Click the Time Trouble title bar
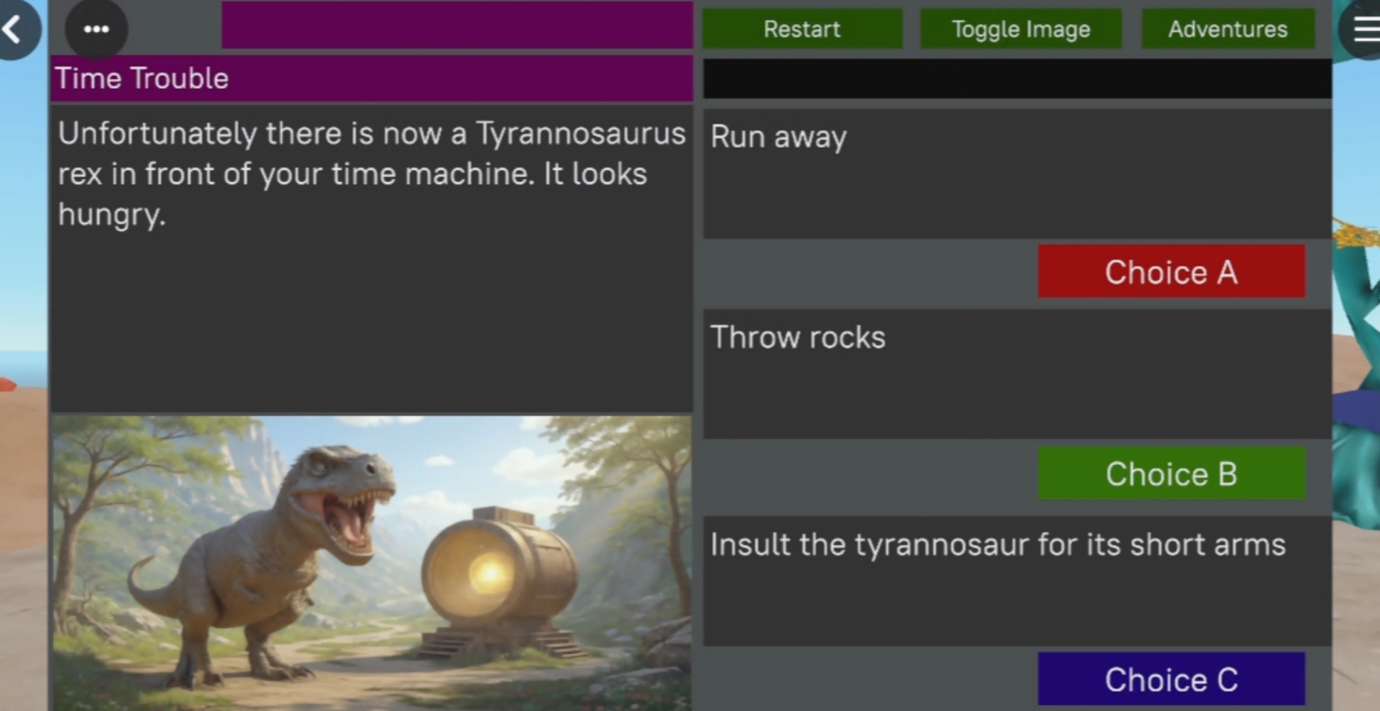 click(x=371, y=78)
